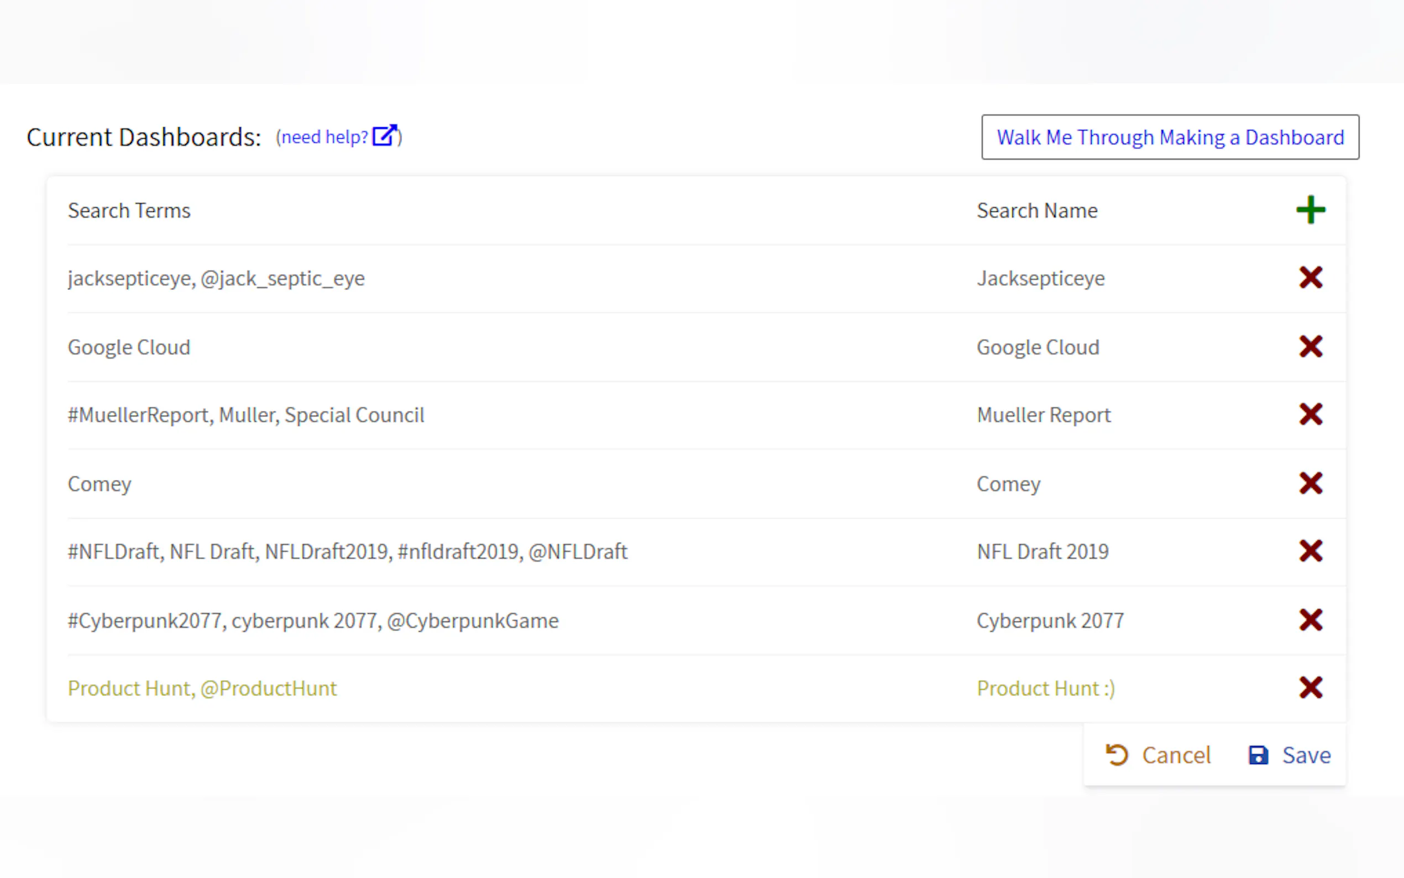Edit the NFL Draft 2019 search name

[x=1042, y=552]
